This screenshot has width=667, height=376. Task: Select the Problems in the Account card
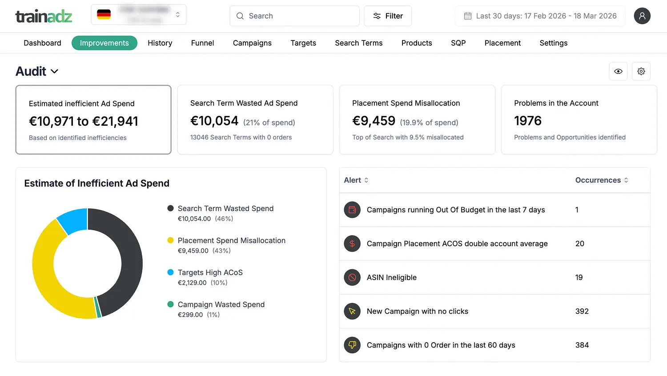pyautogui.click(x=579, y=120)
